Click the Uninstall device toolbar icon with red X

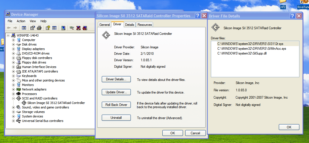[x=78, y=28]
